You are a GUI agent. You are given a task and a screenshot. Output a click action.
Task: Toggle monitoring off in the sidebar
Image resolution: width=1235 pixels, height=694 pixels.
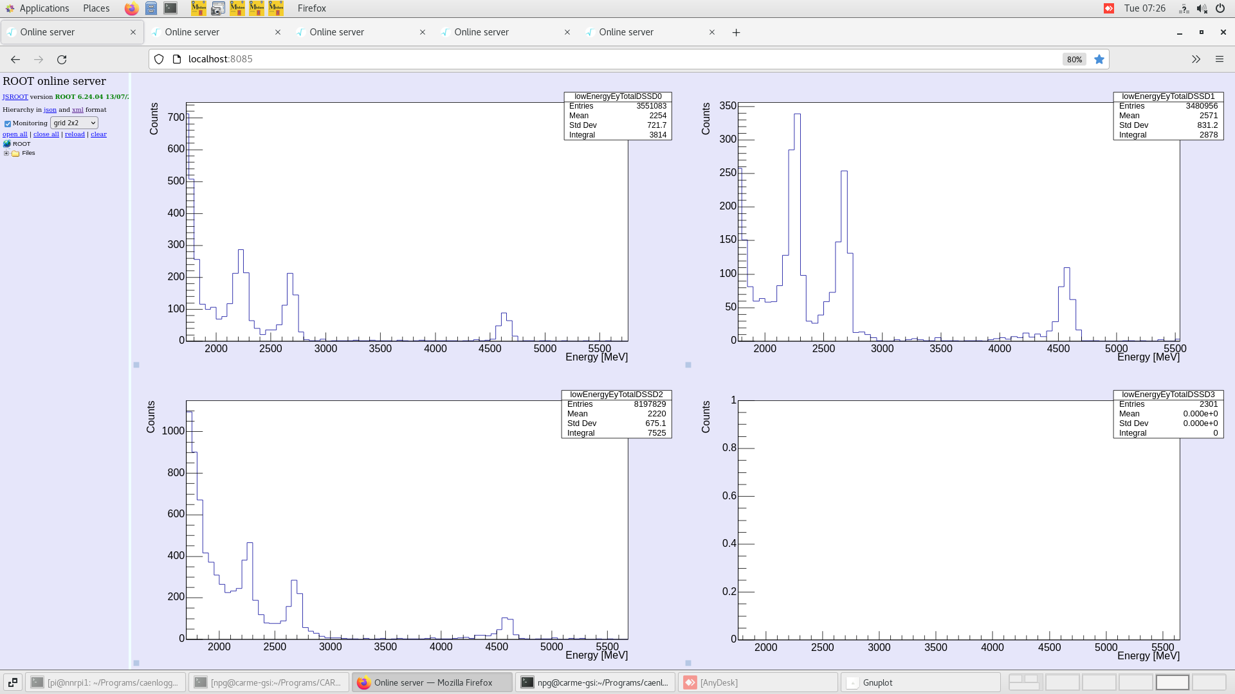(8, 123)
